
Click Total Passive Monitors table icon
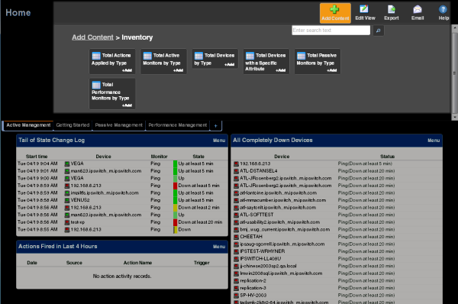tap(302, 56)
